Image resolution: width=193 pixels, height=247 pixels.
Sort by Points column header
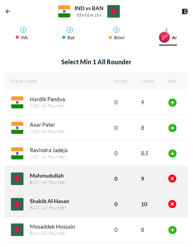click(x=121, y=81)
